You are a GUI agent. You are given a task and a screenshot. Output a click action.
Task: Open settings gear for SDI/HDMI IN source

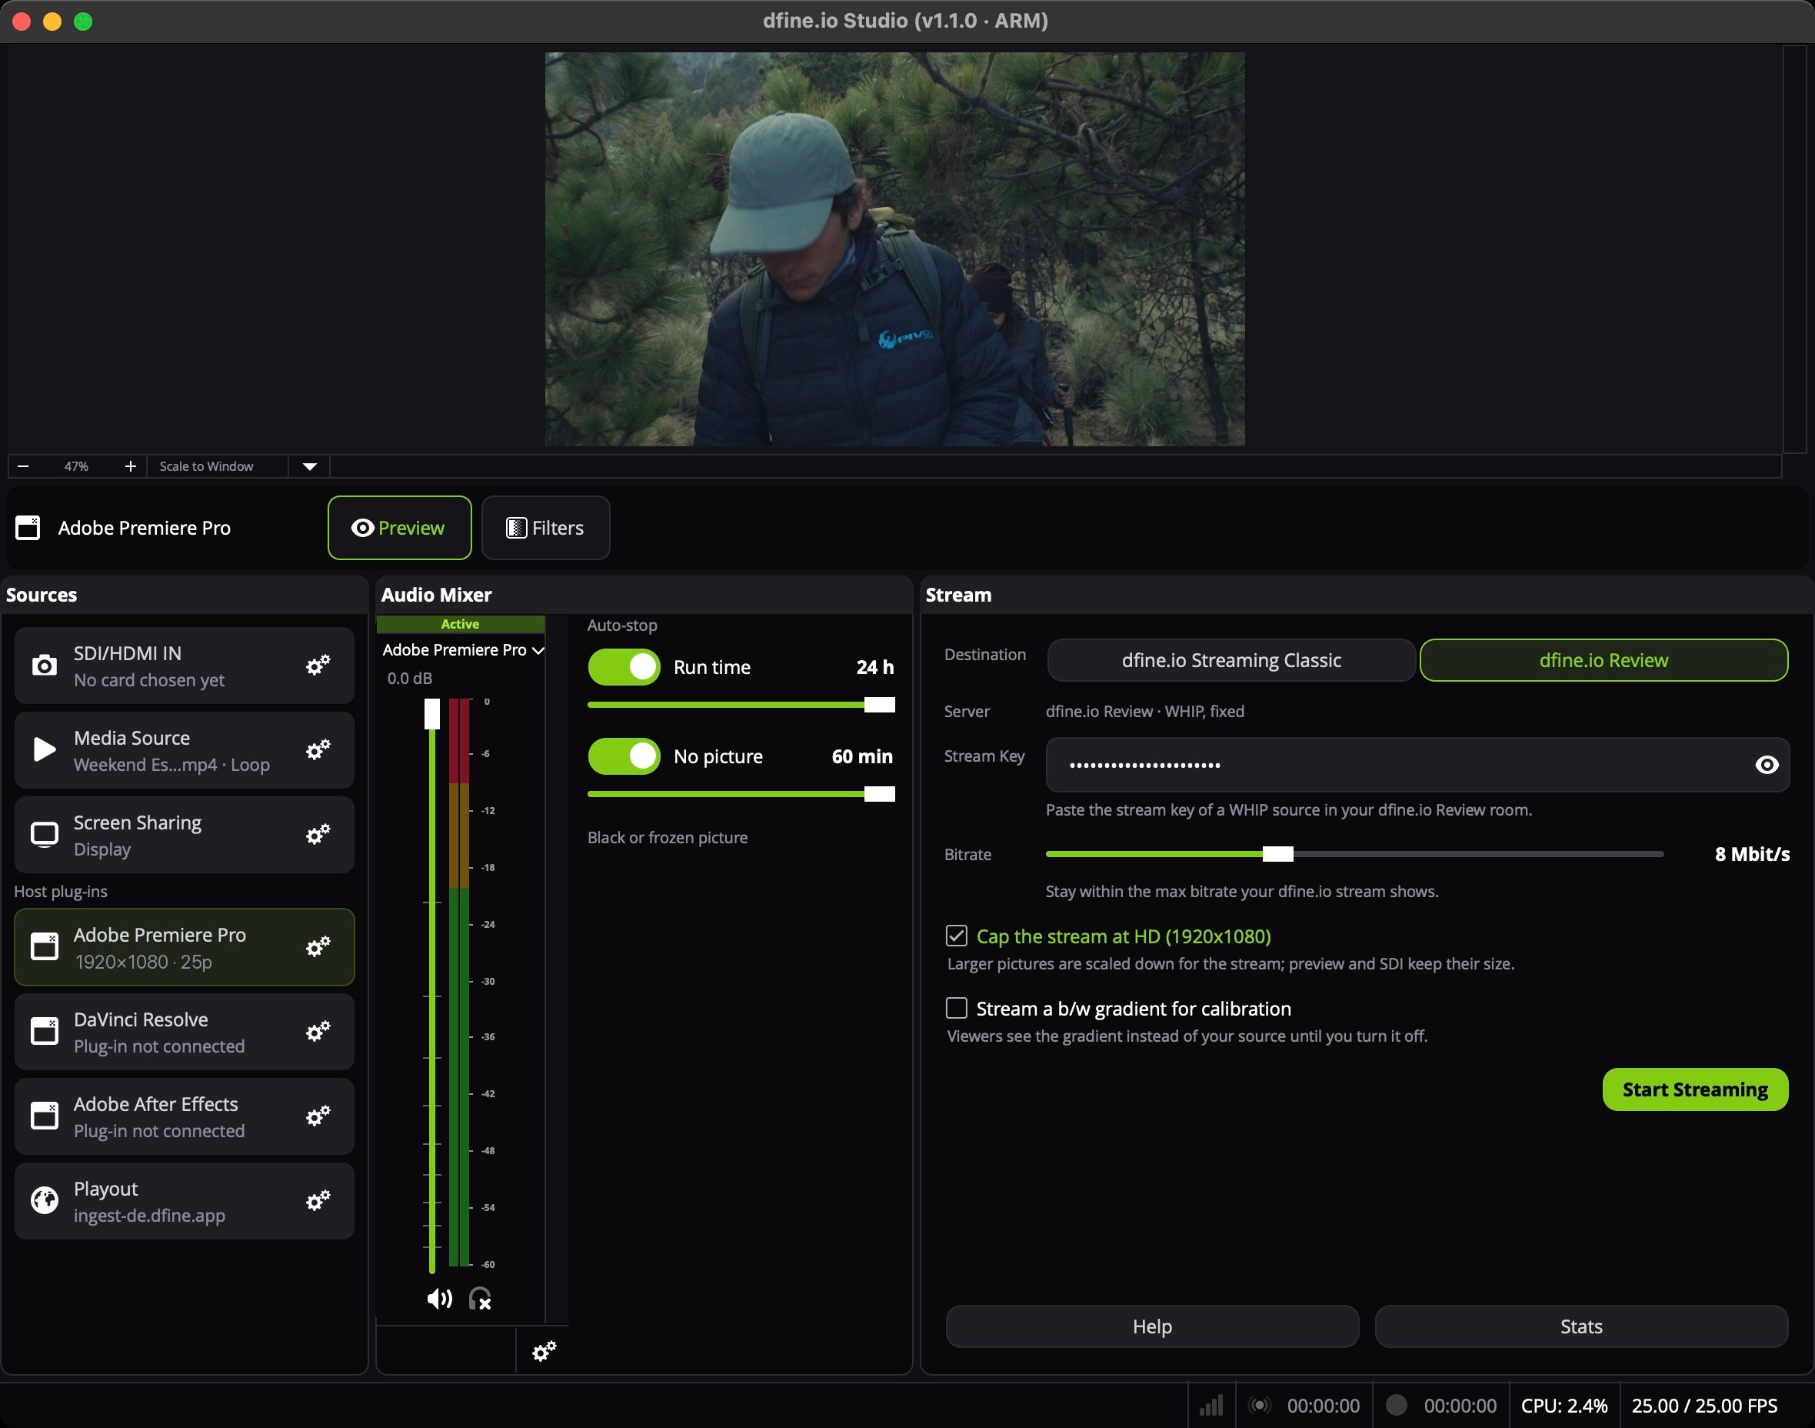[x=318, y=666]
